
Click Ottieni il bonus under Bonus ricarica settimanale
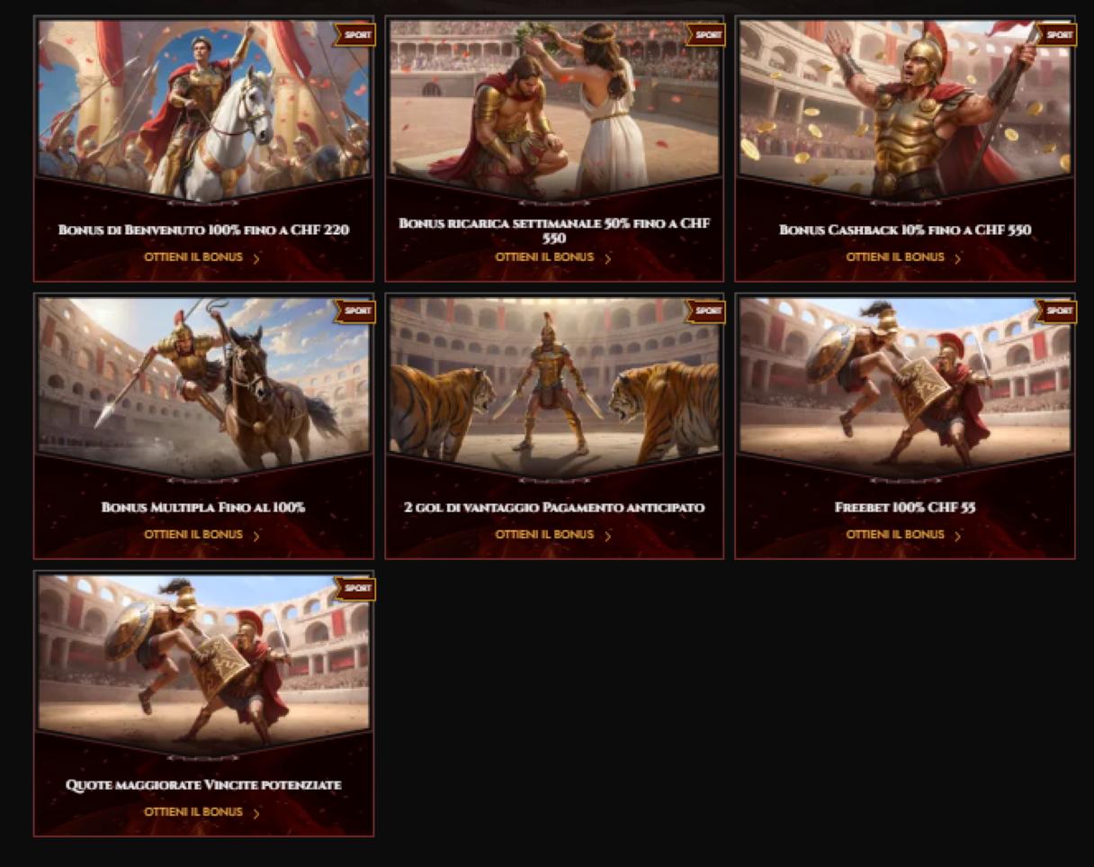coord(543,257)
